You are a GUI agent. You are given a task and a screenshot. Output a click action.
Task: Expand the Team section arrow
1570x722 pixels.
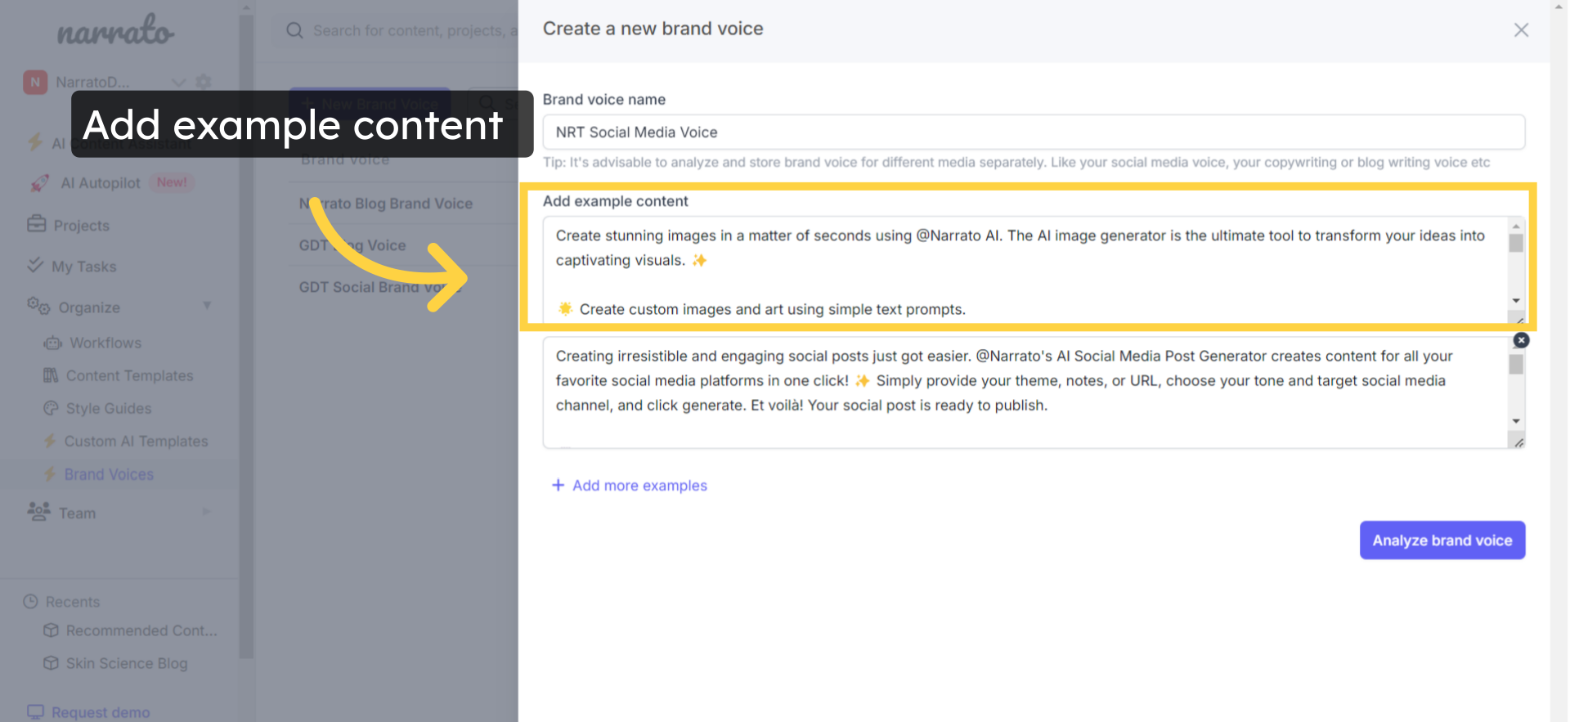click(x=206, y=512)
